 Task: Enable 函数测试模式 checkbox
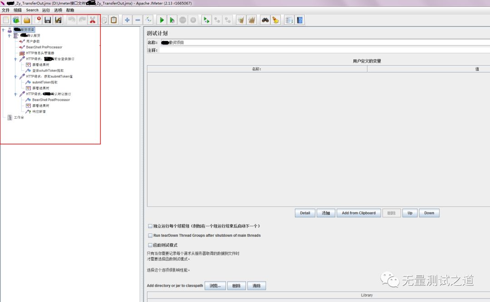coord(150,244)
